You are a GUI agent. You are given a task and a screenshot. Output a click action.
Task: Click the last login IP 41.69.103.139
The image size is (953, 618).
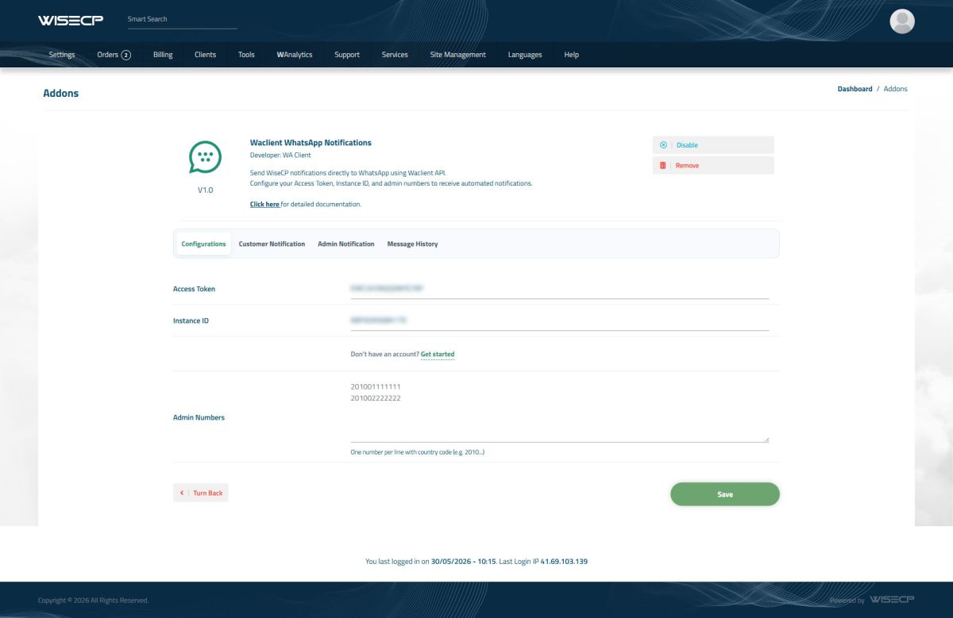[564, 561]
